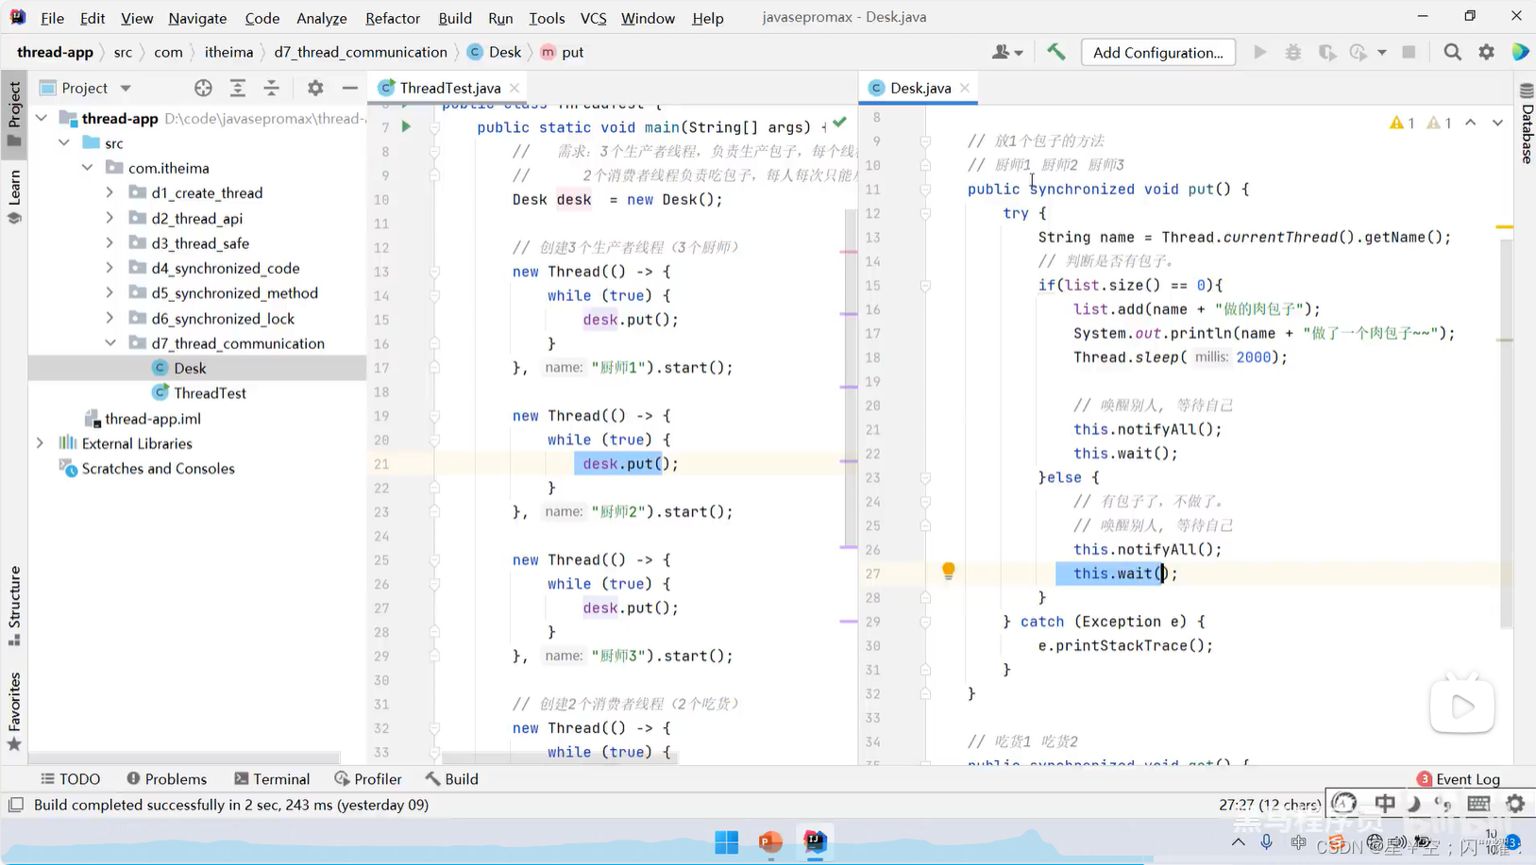Open IDE settings via the toolbar gear icon
The height and width of the screenshot is (865, 1536).
tap(1487, 52)
